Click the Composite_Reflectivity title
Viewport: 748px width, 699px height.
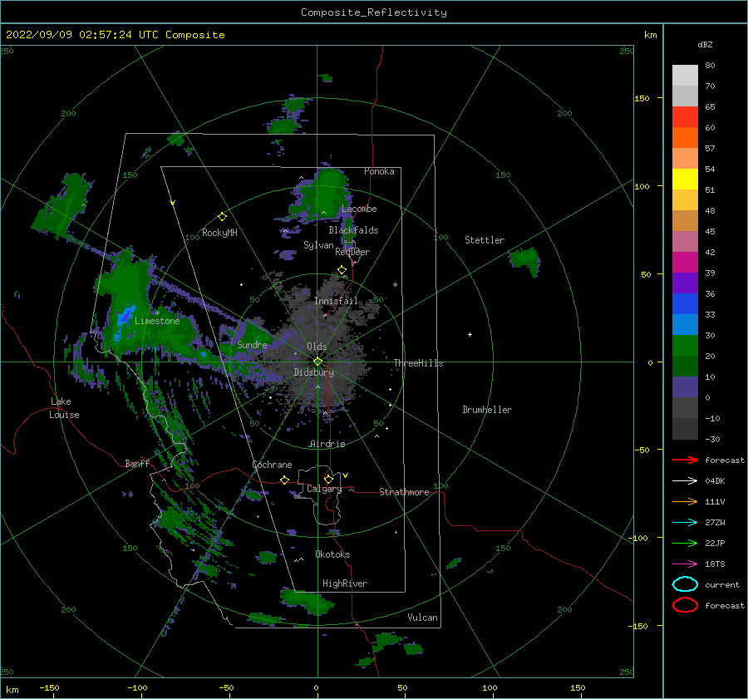pyautogui.click(x=374, y=12)
